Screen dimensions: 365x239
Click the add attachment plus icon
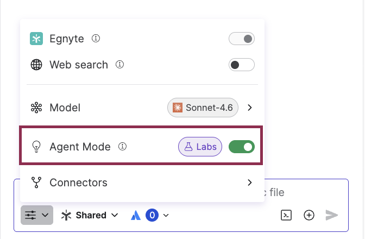click(309, 215)
